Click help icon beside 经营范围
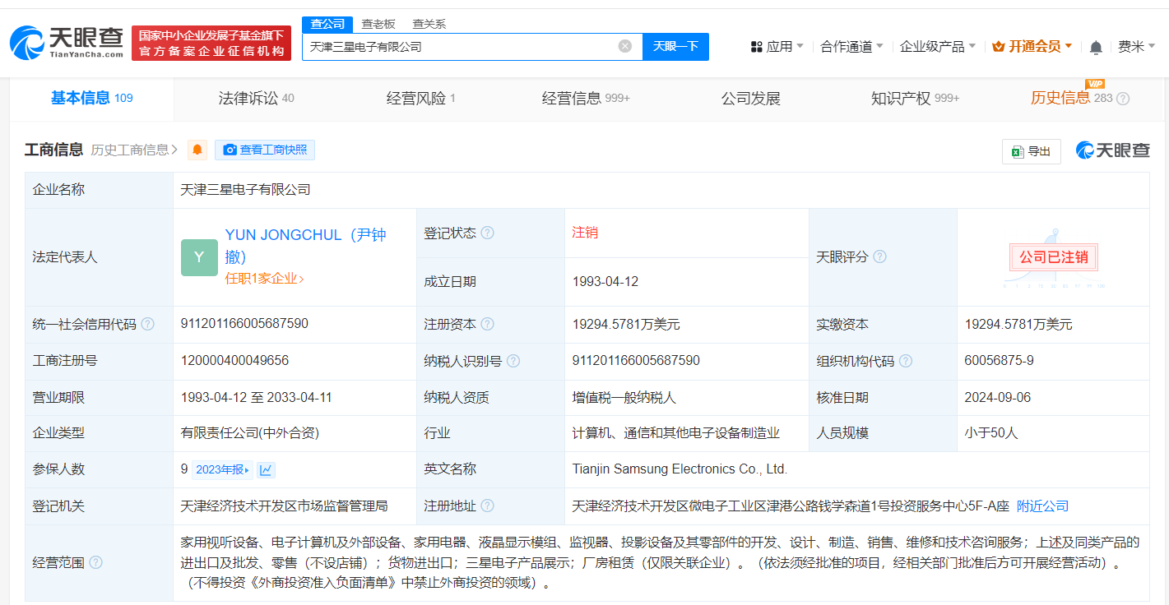This screenshot has width=1169, height=605. click(96, 562)
